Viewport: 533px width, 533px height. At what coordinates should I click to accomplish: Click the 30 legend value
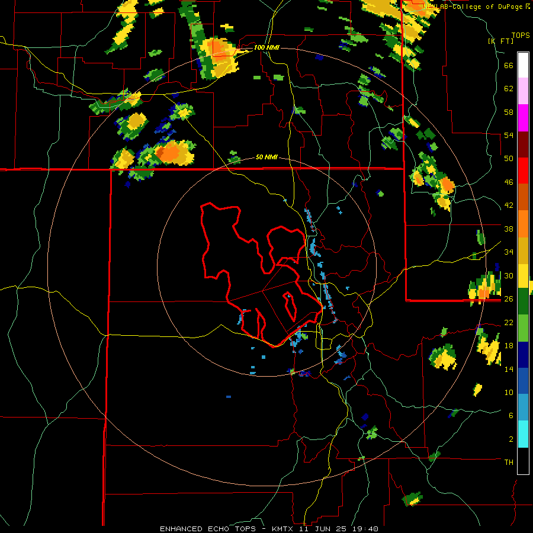(509, 275)
